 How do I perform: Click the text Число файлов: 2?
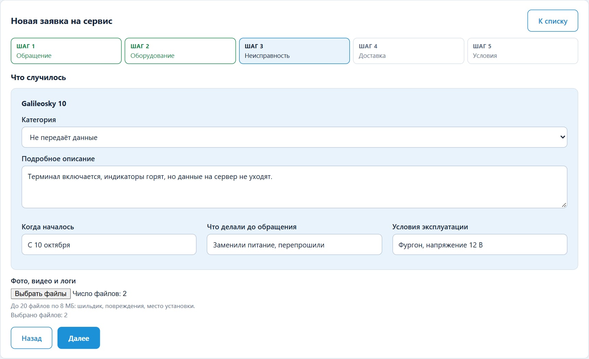(x=100, y=294)
